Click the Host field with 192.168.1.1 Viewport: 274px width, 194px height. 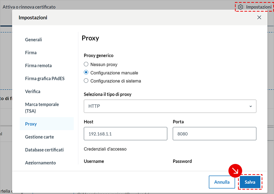[x=125, y=134]
